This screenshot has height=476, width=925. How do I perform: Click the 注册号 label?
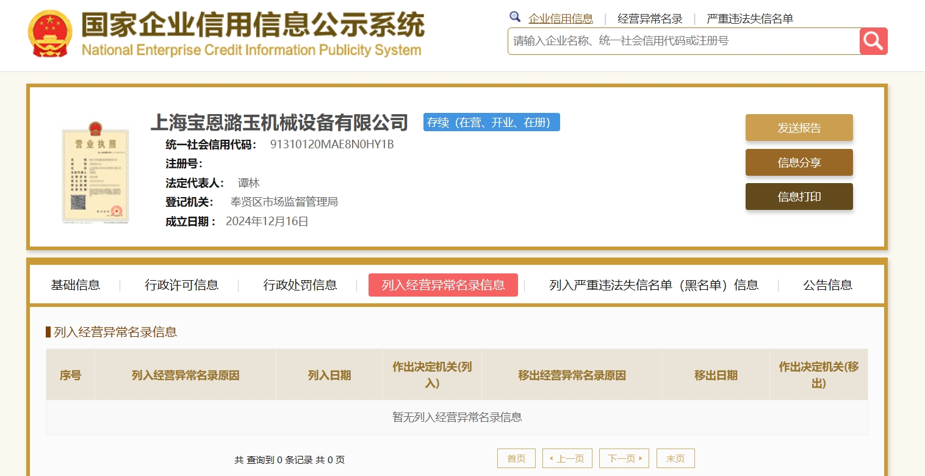pos(184,164)
